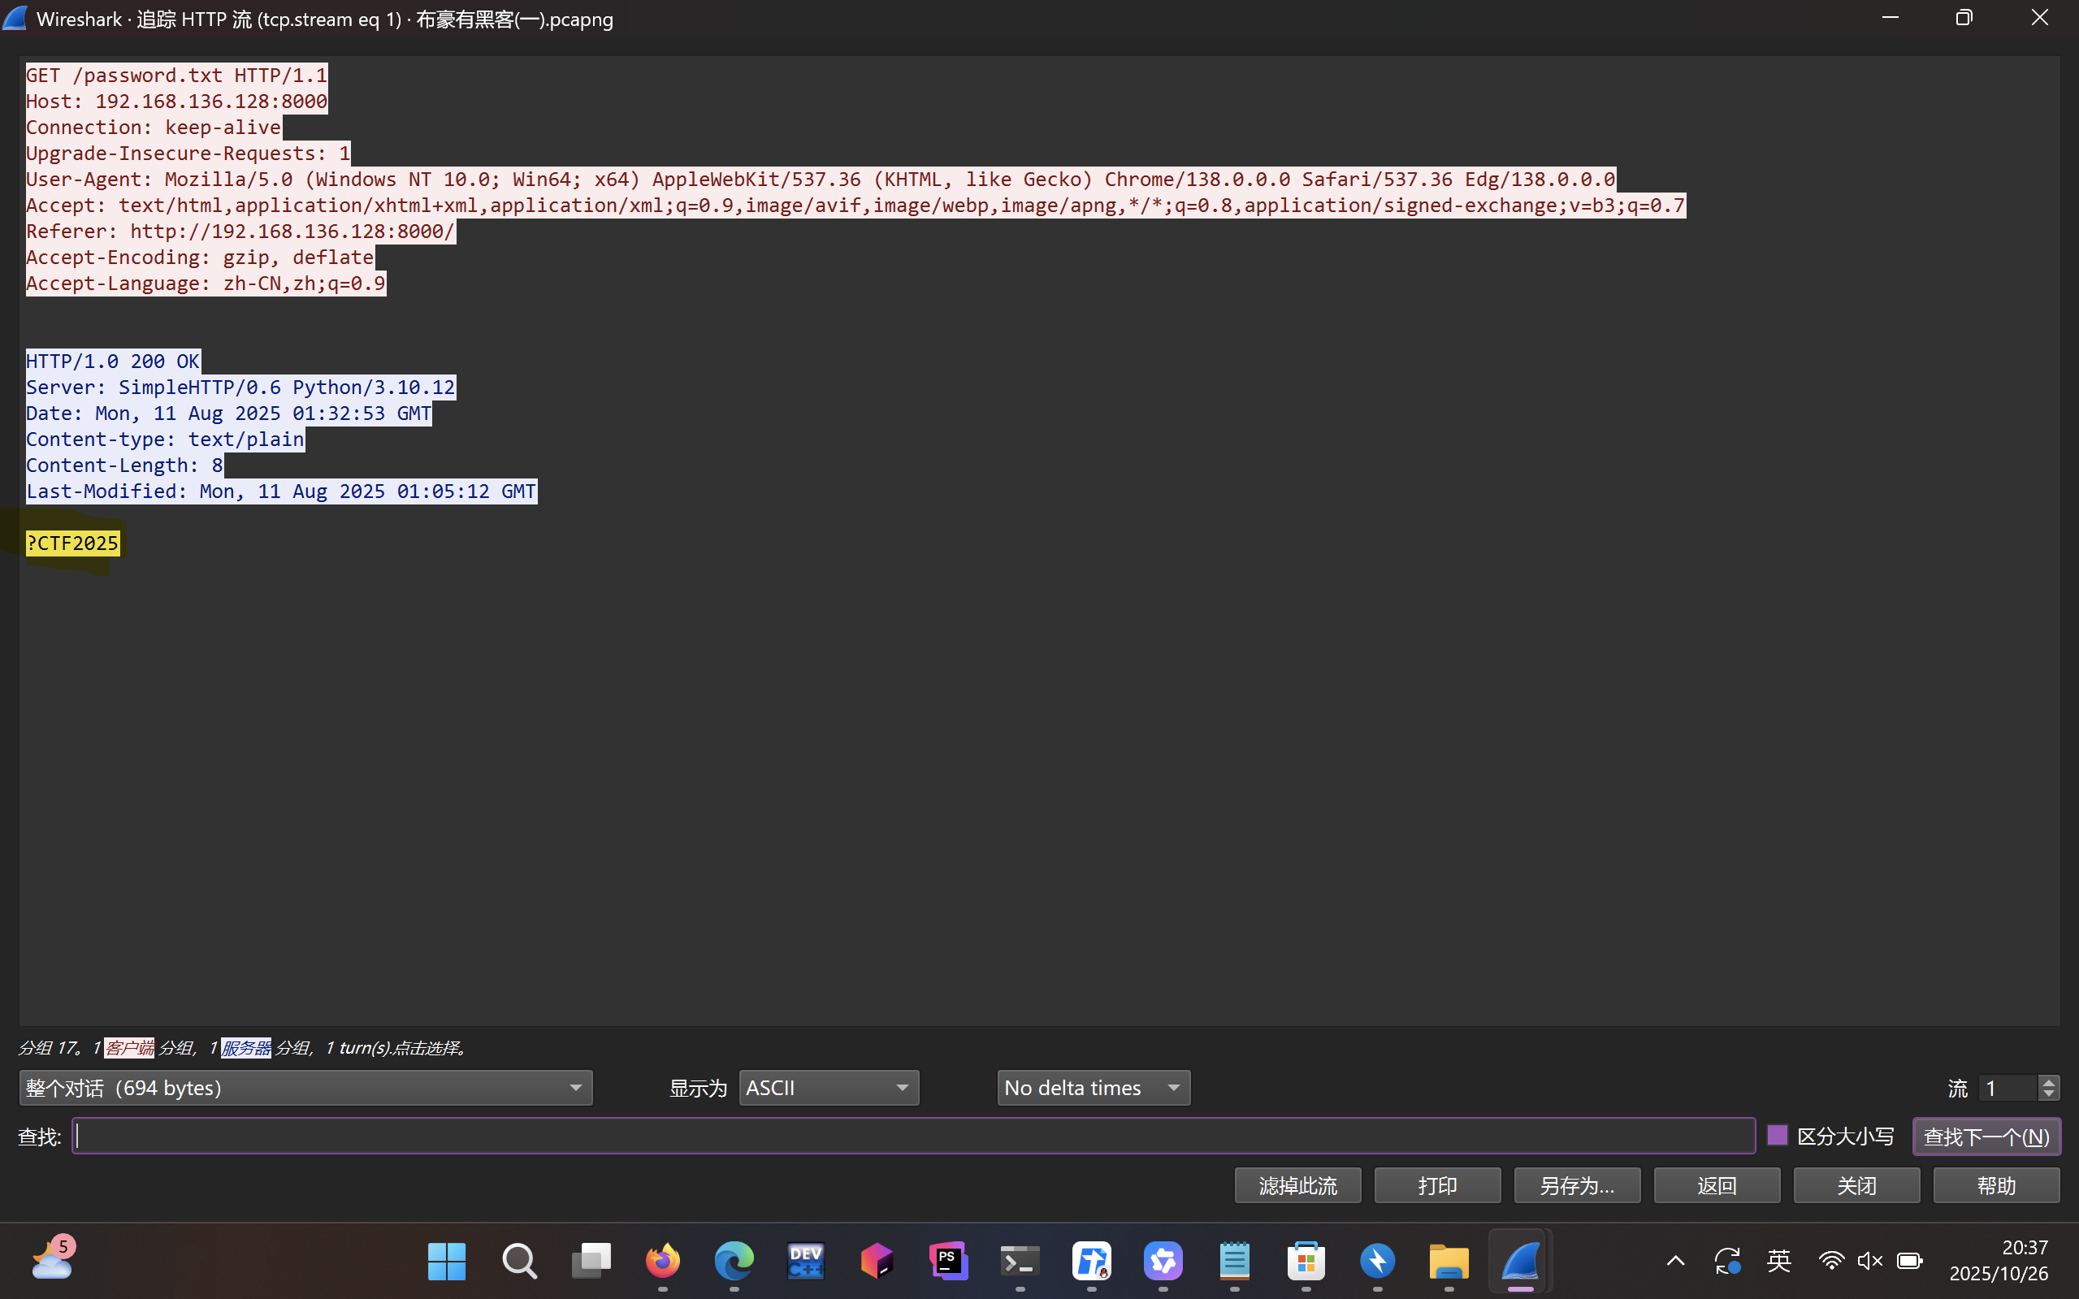Viewport: 2079px width, 1299px height.
Task: Open Windows Search from the taskbar
Action: pyautogui.click(x=519, y=1261)
